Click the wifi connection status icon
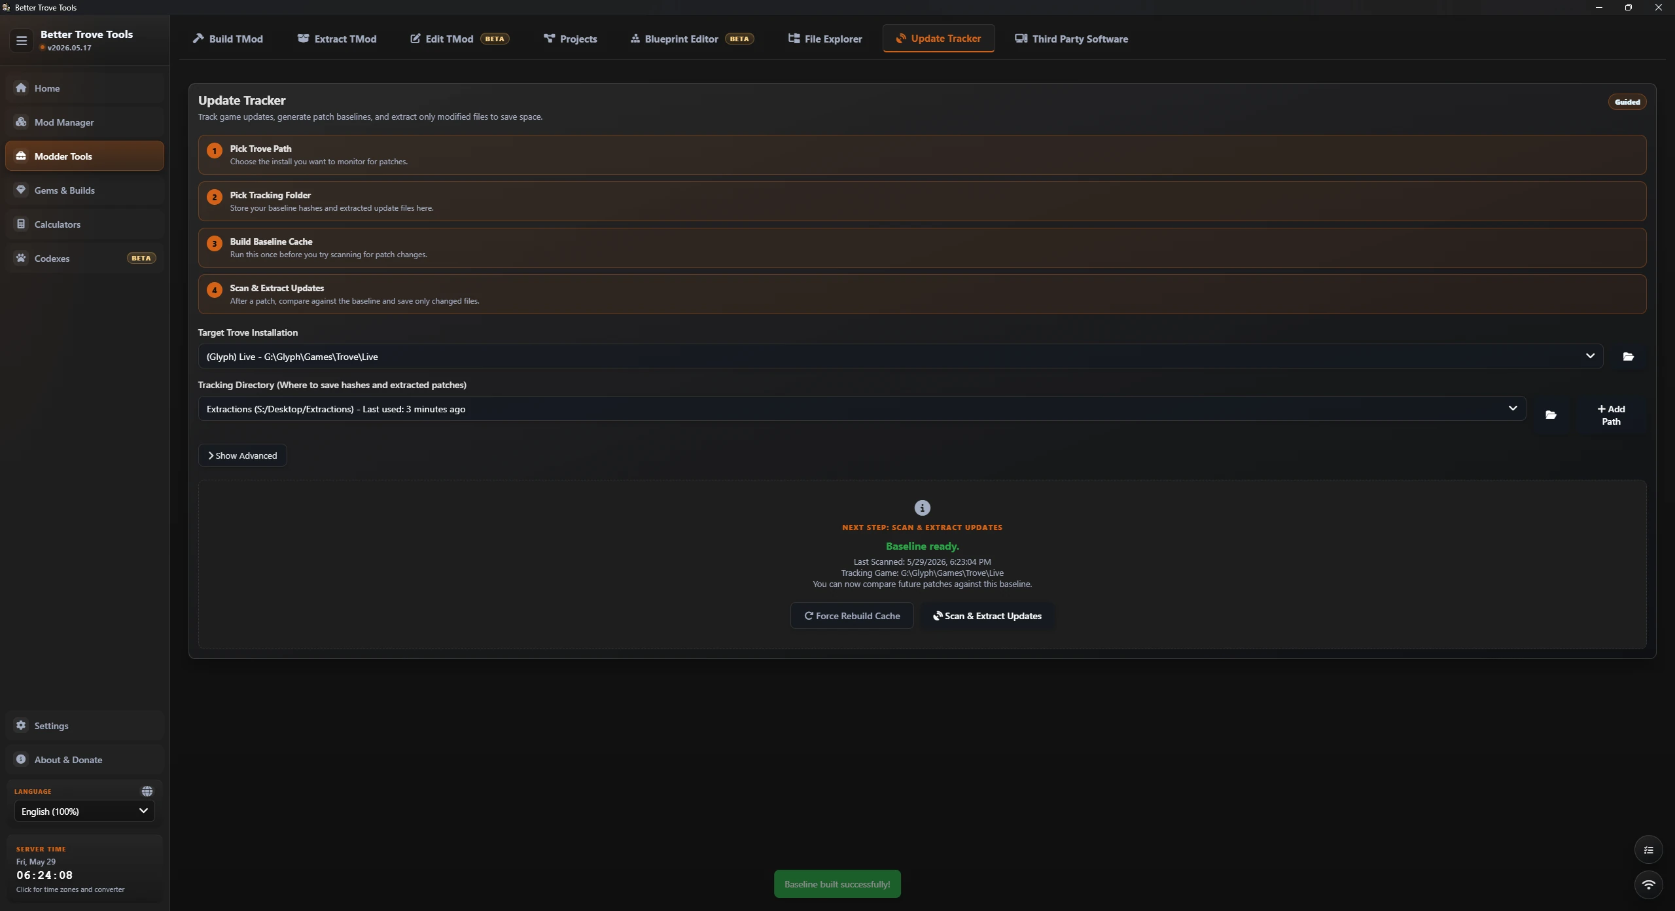The image size is (1675, 911). (1648, 885)
